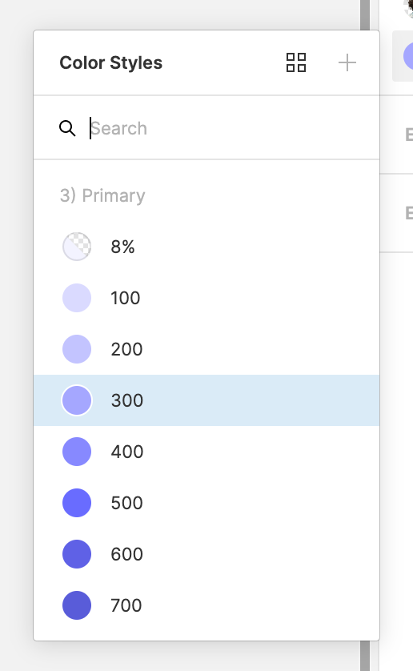Click the plus icon to add style
Screen dimensions: 413x671
(x=347, y=63)
